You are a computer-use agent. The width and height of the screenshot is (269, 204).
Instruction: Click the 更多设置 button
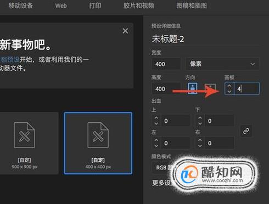click(x=162, y=183)
